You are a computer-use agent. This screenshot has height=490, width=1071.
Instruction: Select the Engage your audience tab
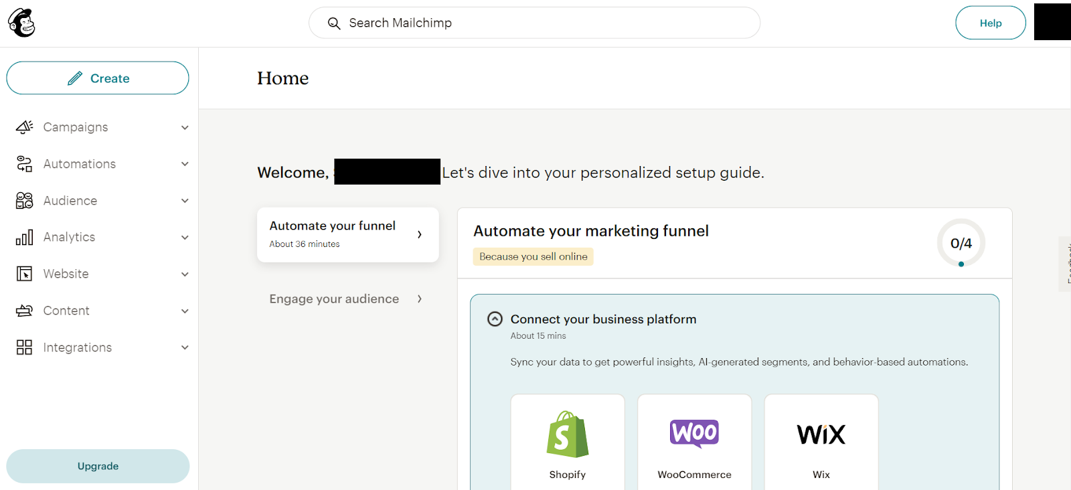pos(348,299)
